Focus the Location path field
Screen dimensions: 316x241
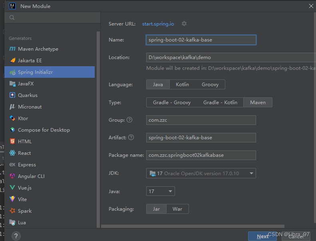tap(231, 57)
